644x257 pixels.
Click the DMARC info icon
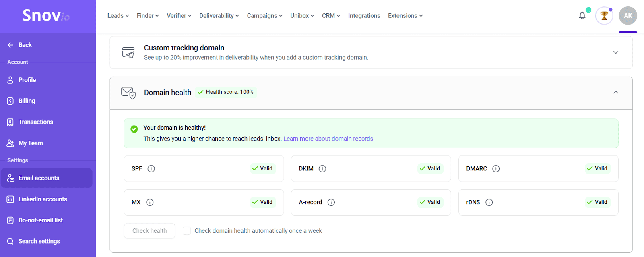496,169
